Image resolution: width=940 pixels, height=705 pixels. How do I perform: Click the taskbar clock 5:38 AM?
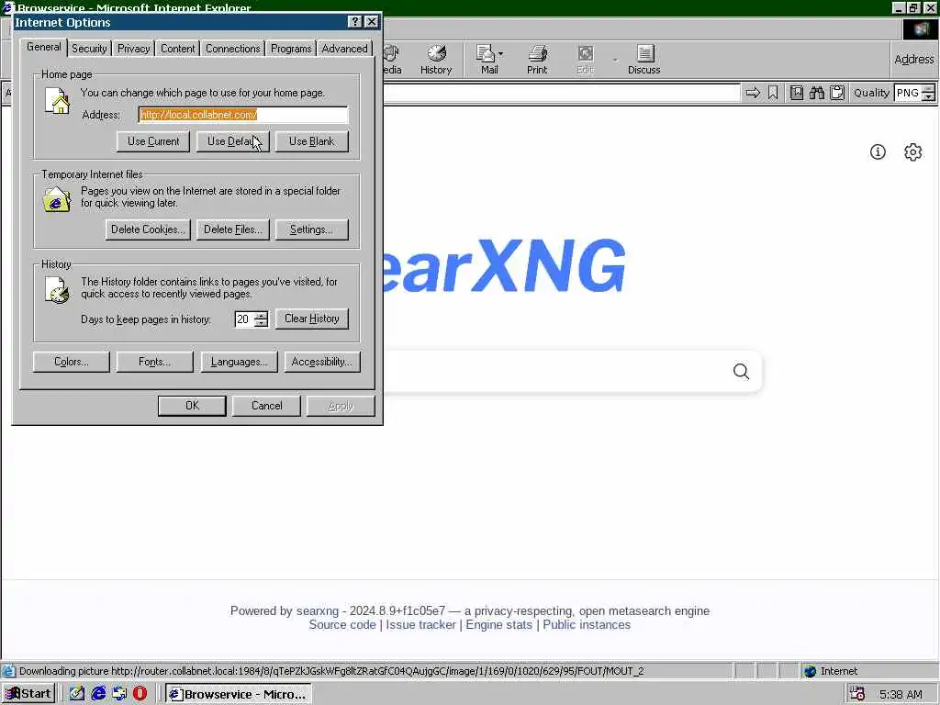coord(901,695)
